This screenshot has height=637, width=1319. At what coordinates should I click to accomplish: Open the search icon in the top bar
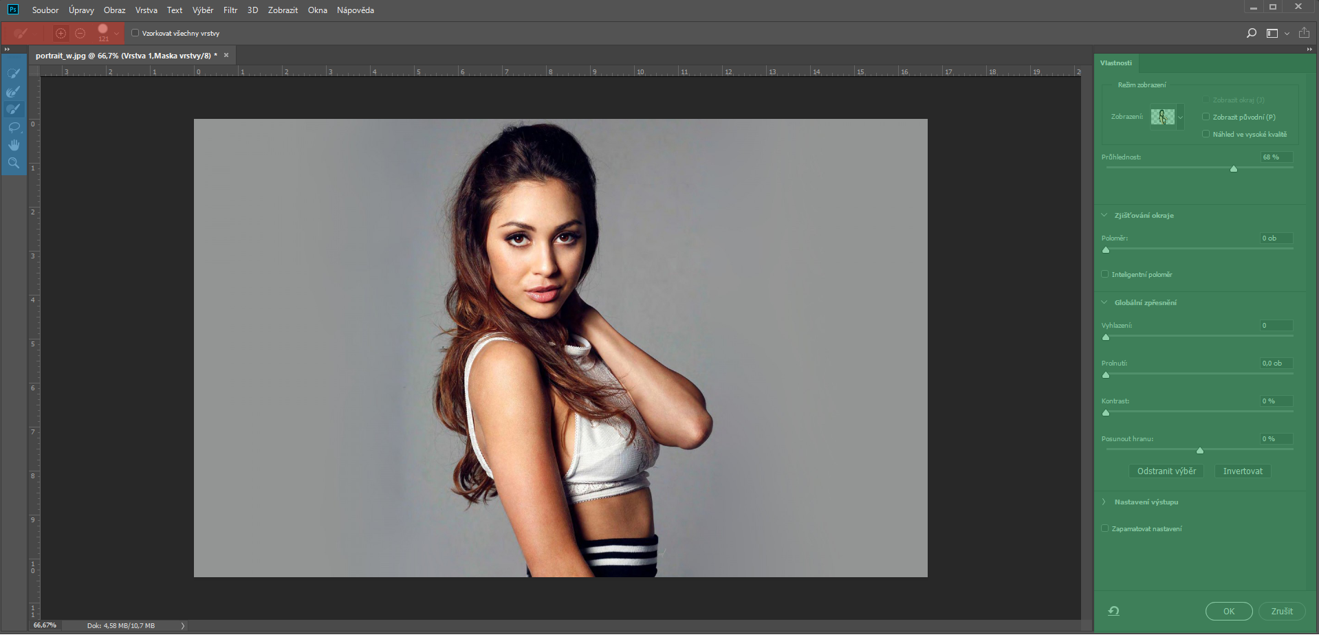click(x=1252, y=33)
